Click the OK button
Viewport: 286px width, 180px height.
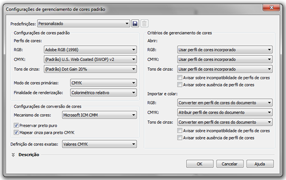[200, 164]
